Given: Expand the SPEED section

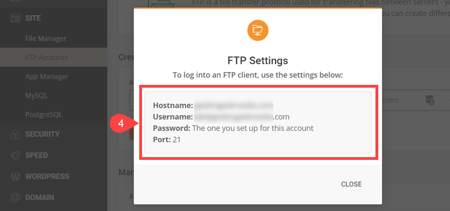Looking at the screenshot, I should 37,155.
